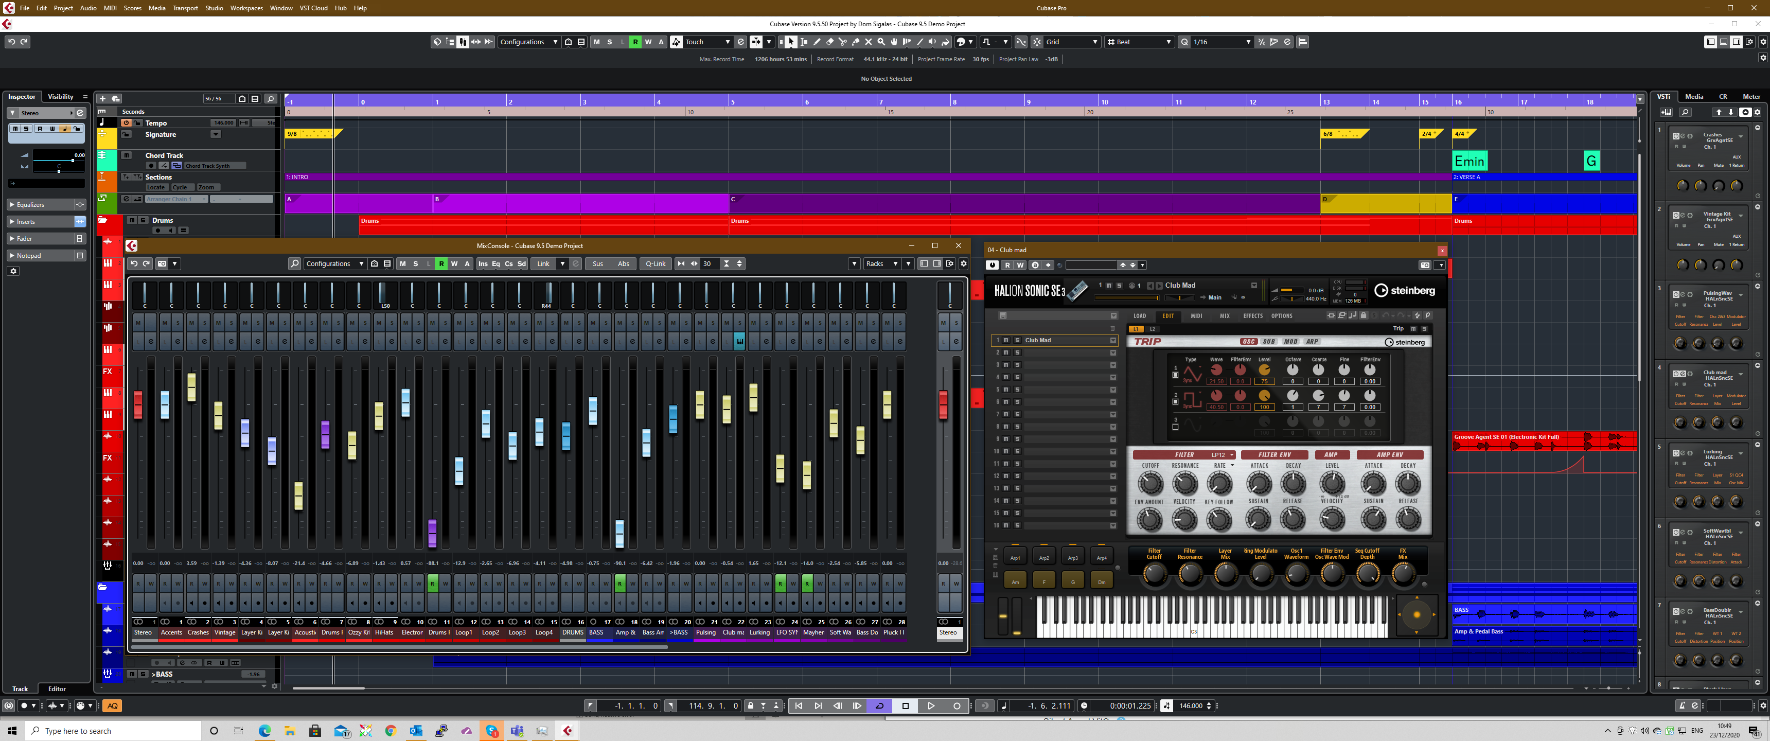Open EFFECTS page in HALion Sonic
This screenshot has height=741, width=1770.
1252,316
